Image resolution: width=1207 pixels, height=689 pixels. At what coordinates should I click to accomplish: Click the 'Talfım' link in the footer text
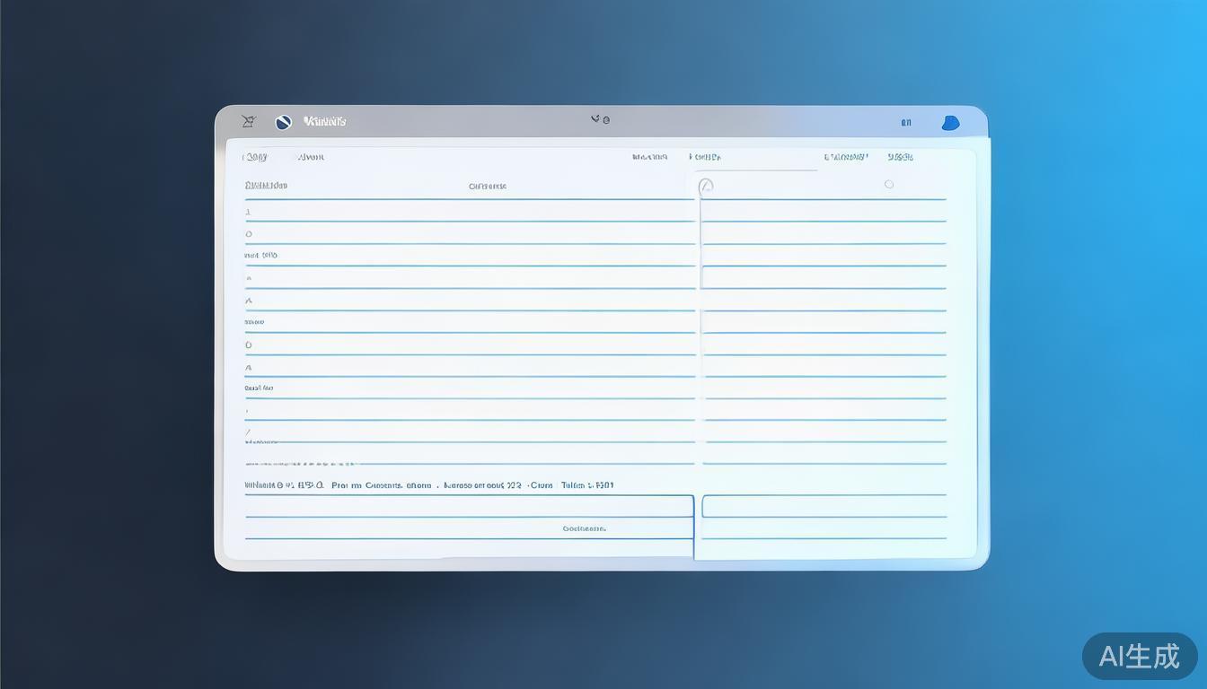click(x=587, y=485)
